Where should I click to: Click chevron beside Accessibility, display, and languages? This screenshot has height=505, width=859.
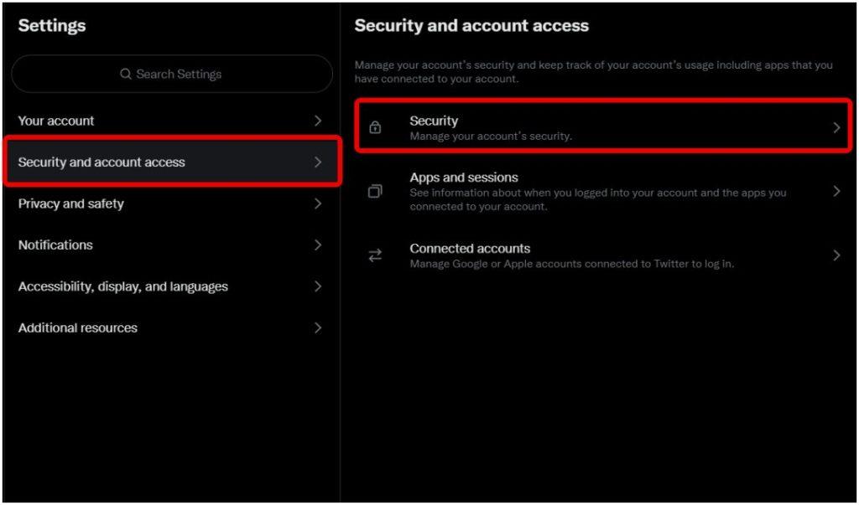click(318, 286)
